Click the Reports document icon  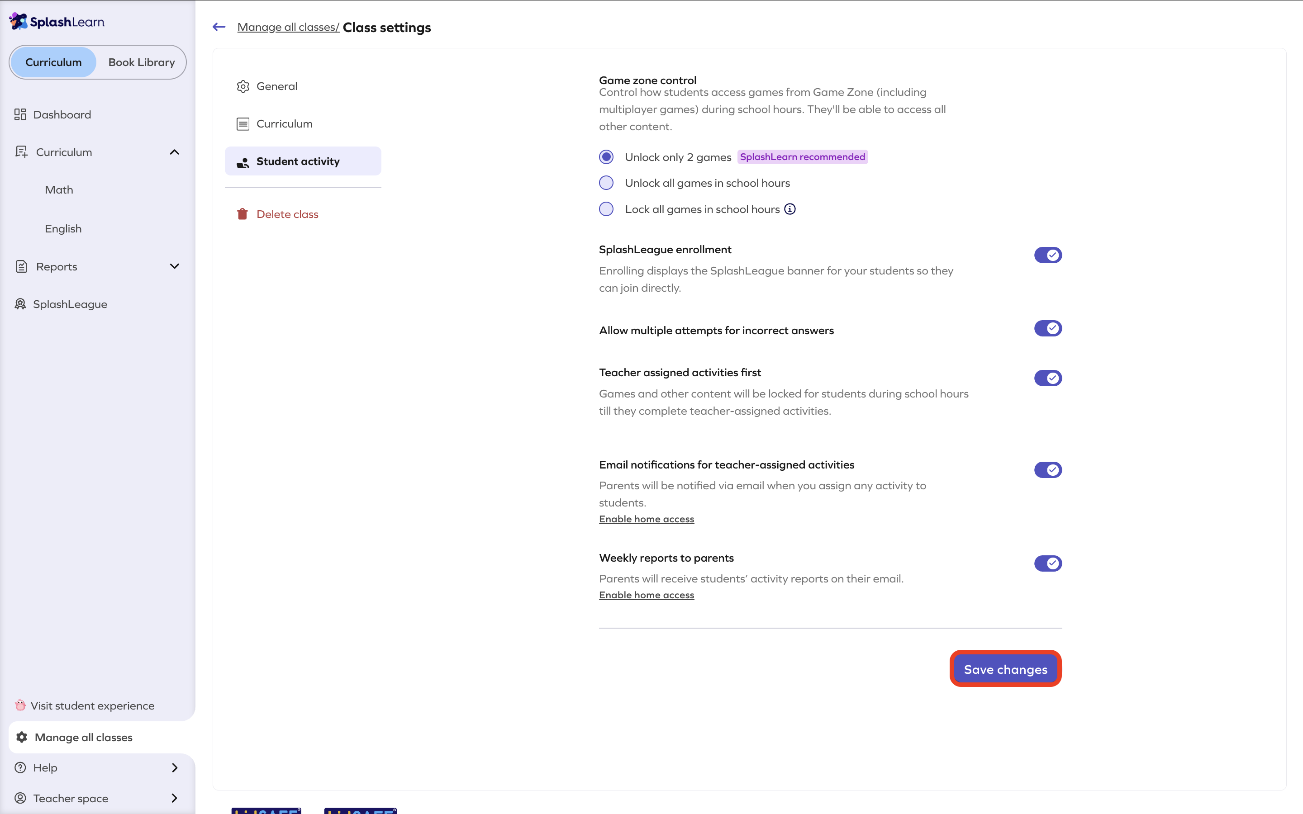coord(22,266)
